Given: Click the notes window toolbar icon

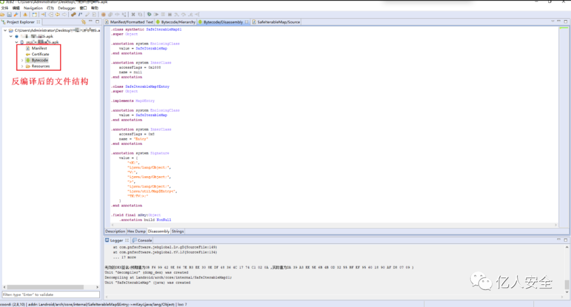Looking at the screenshot, I should point(34,15).
